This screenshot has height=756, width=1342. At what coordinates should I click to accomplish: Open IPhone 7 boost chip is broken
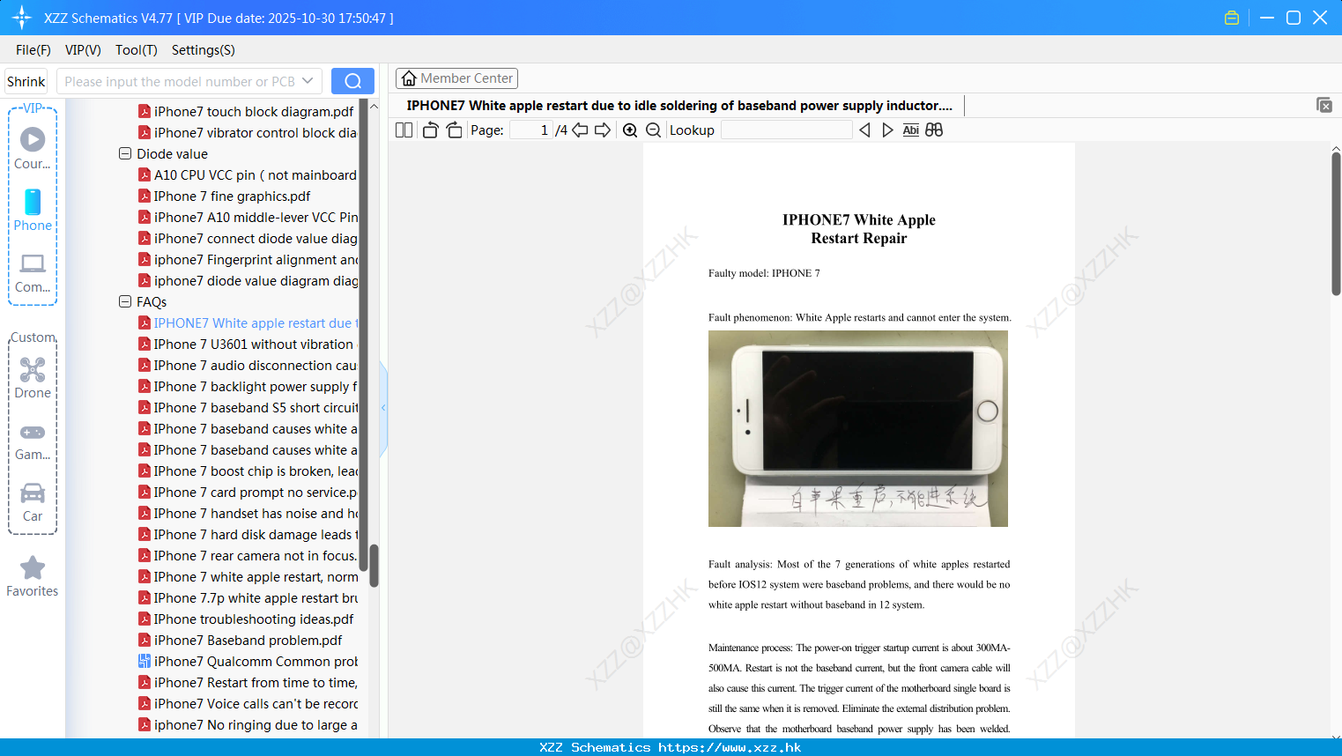pos(248,471)
